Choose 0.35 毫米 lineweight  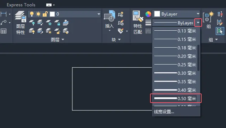point(175,81)
